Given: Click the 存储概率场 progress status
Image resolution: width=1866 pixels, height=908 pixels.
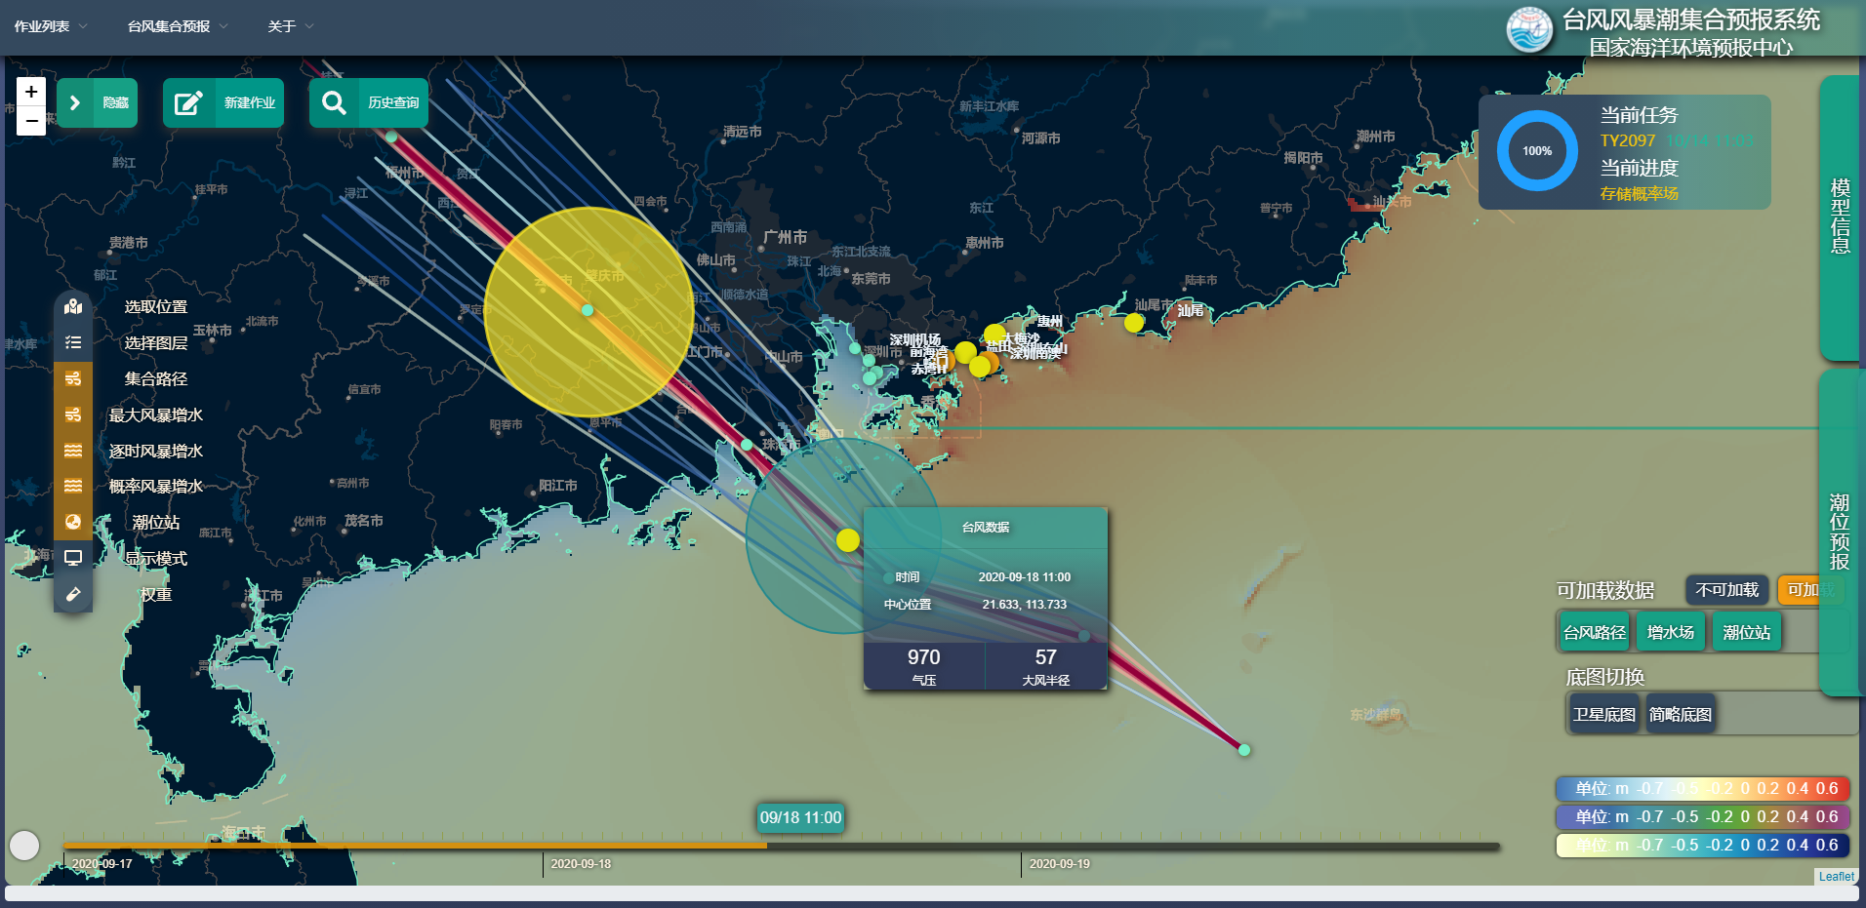Looking at the screenshot, I should [x=1639, y=193].
